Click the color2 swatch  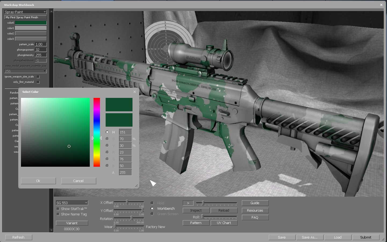(x=31, y=34)
